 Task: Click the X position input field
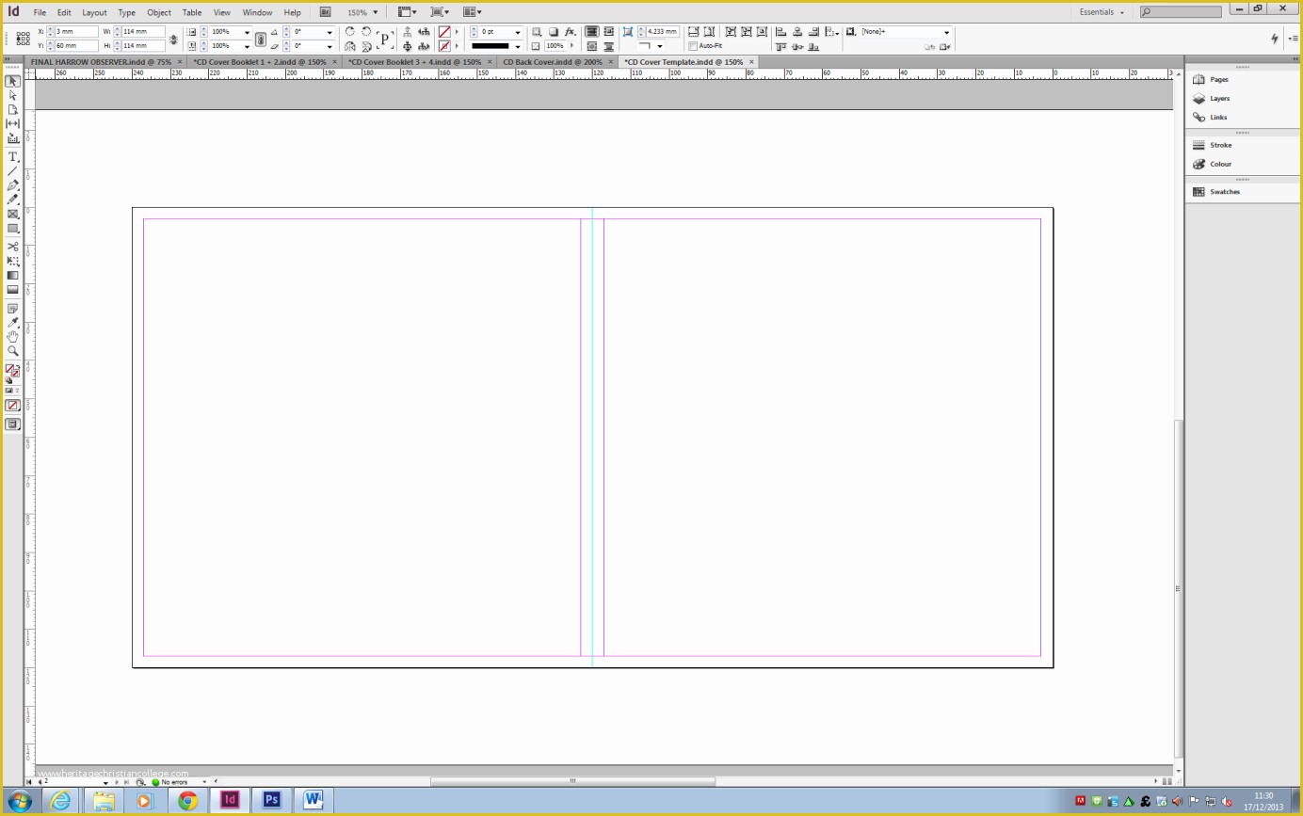(76, 32)
